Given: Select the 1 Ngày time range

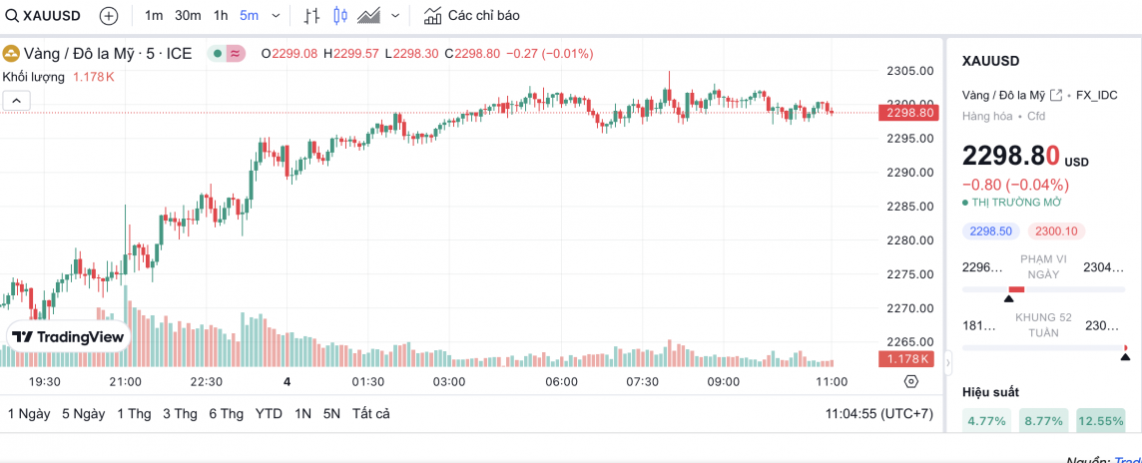Looking at the screenshot, I should coord(29,413).
